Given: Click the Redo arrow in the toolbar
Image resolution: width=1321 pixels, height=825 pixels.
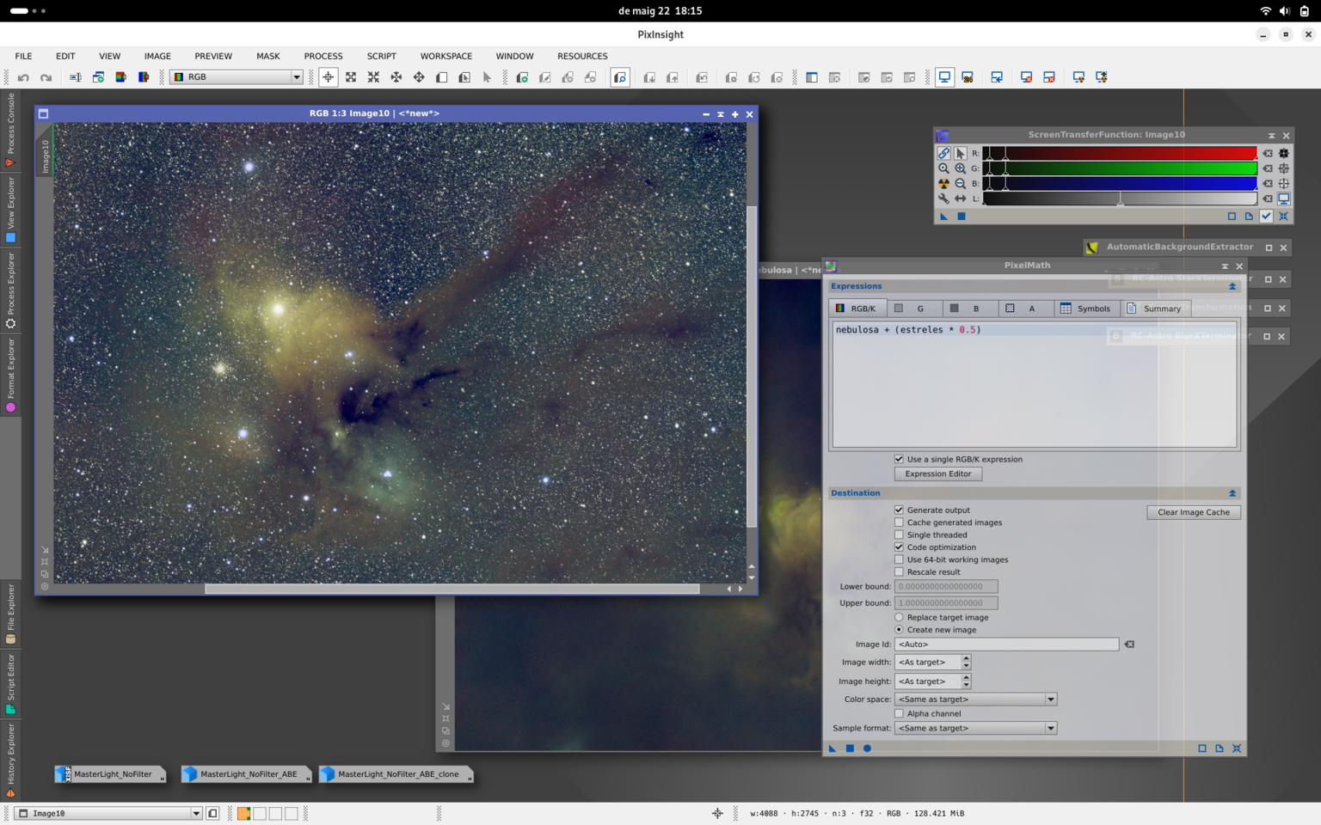Looking at the screenshot, I should 46,77.
